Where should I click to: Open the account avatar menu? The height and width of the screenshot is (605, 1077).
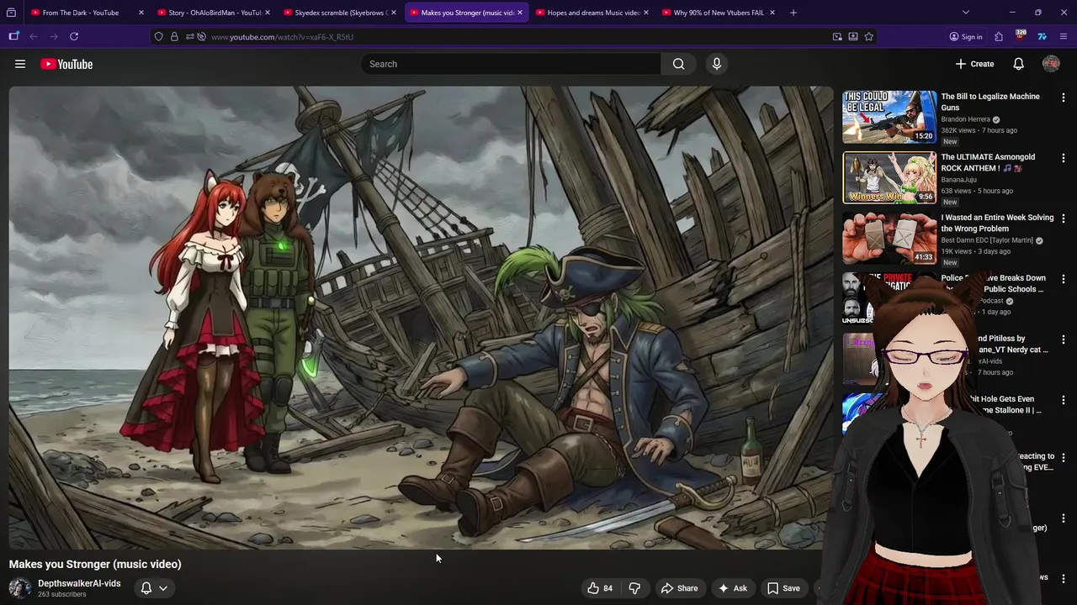[1051, 64]
